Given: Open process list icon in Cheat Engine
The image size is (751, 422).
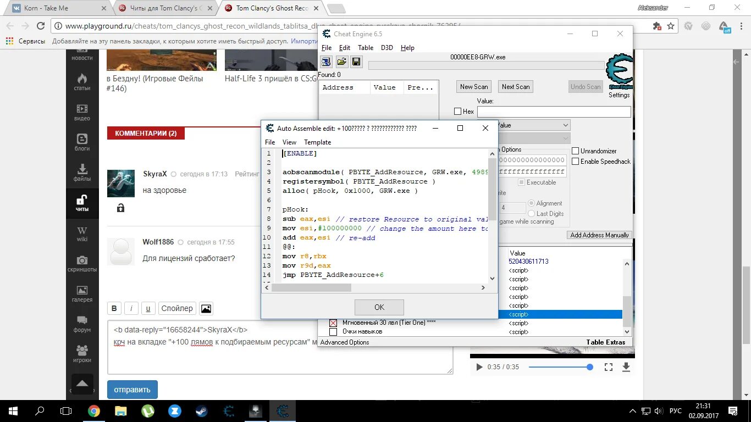Looking at the screenshot, I should [x=326, y=62].
